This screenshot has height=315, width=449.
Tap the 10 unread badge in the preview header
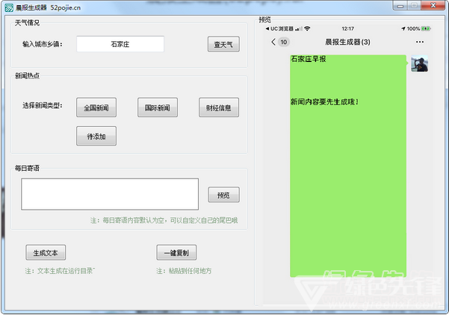click(x=283, y=42)
